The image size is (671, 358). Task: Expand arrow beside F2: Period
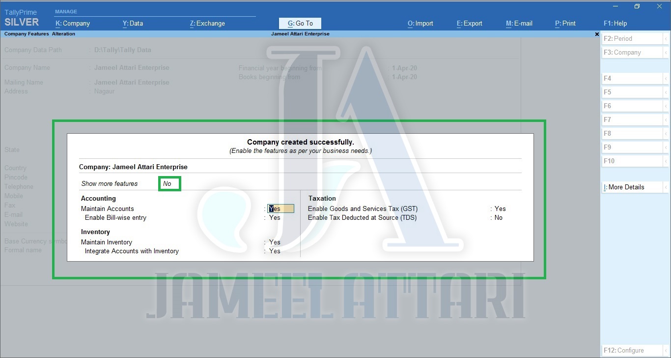pyautogui.click(x=666, y=38)
